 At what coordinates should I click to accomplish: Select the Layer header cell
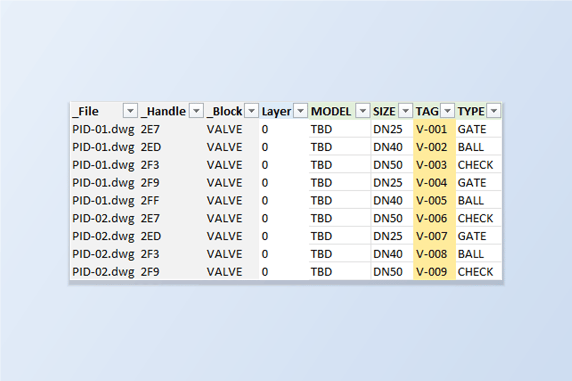click(x=284, y=111)
